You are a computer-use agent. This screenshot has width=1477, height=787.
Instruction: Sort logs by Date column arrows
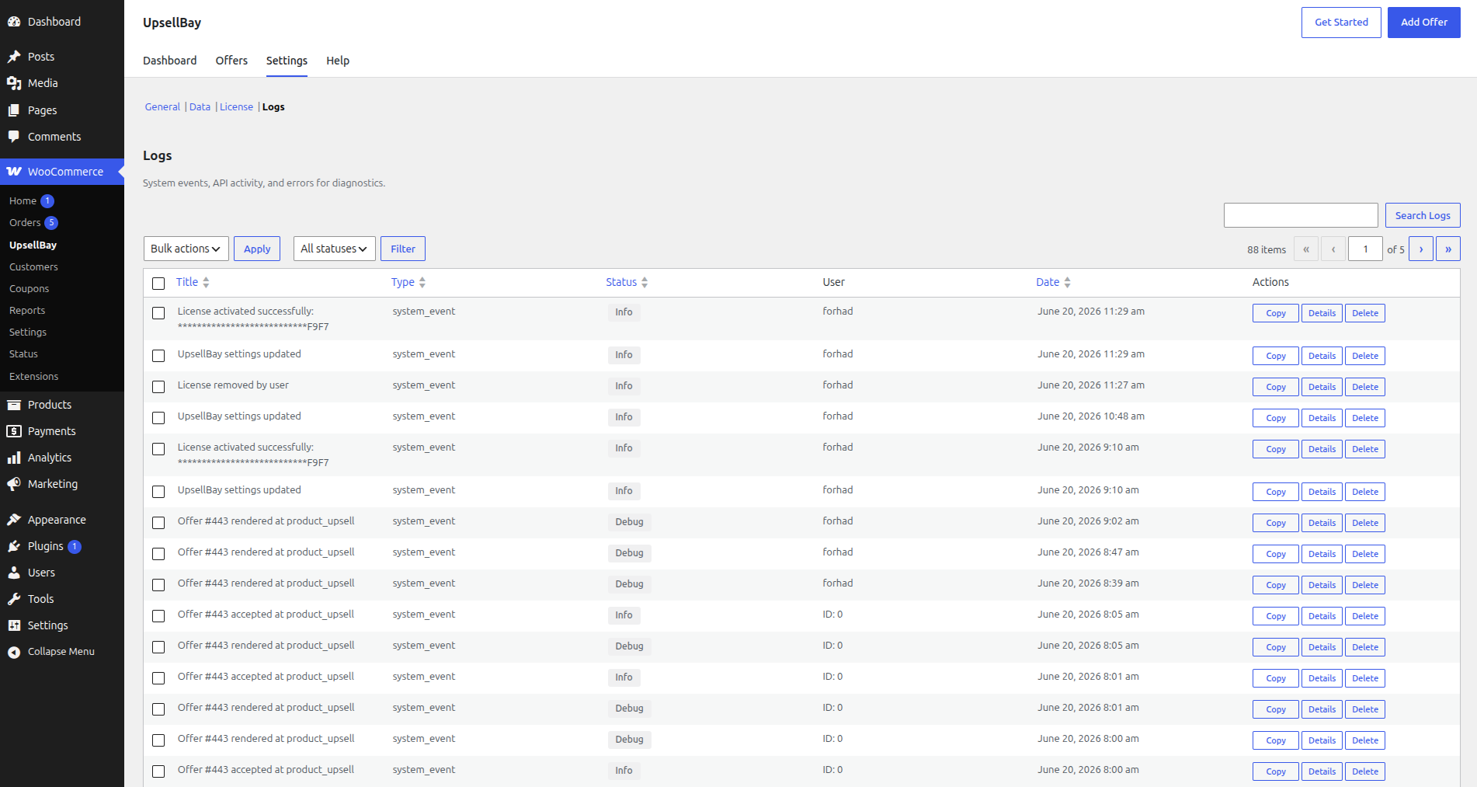[x=1067, y=283]
